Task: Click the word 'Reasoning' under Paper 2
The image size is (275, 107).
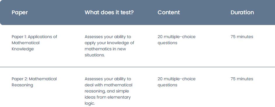Action: click(x=22, y=85)
